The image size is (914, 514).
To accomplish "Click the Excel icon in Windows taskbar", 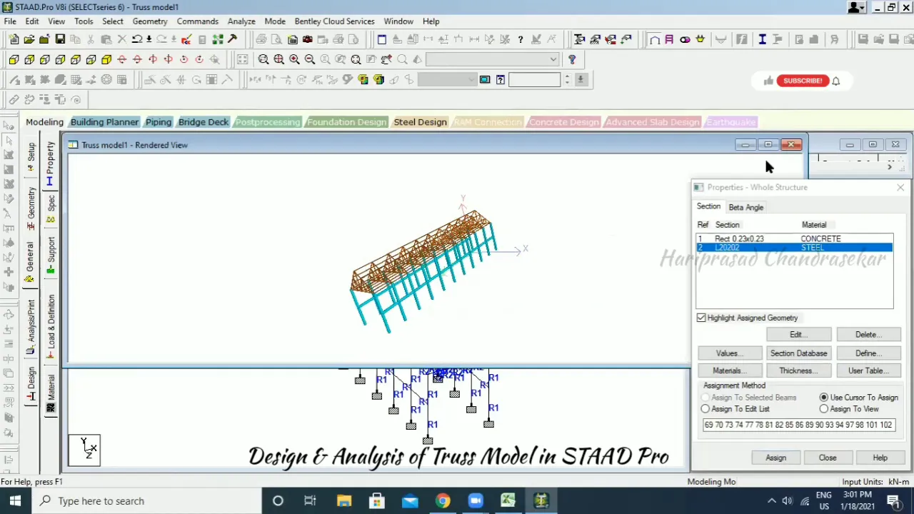I will pyautogui.click(x=508, y=500).
